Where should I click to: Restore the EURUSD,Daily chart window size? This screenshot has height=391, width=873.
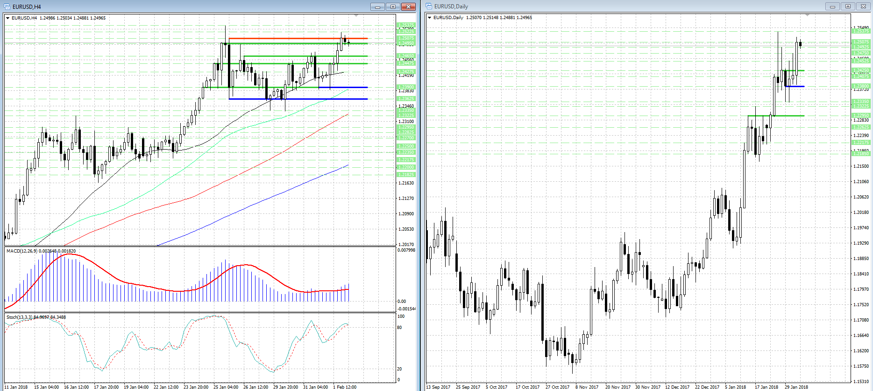[848, 7]
